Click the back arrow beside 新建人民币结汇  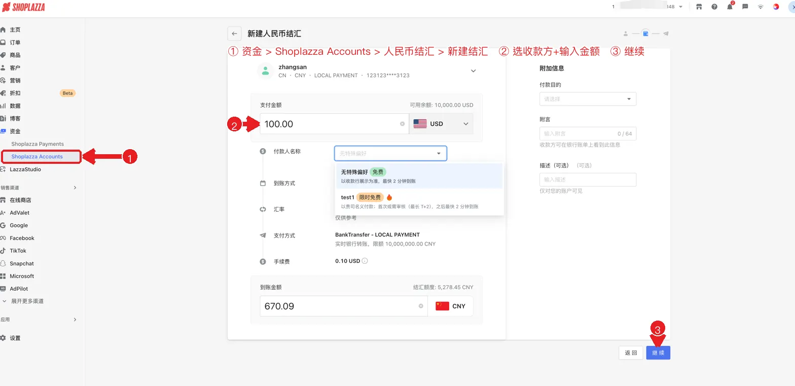(x=234, y=33)
